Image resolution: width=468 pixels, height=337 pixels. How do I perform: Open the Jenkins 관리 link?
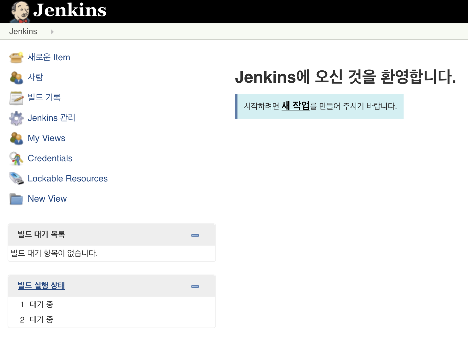[51, 118]
